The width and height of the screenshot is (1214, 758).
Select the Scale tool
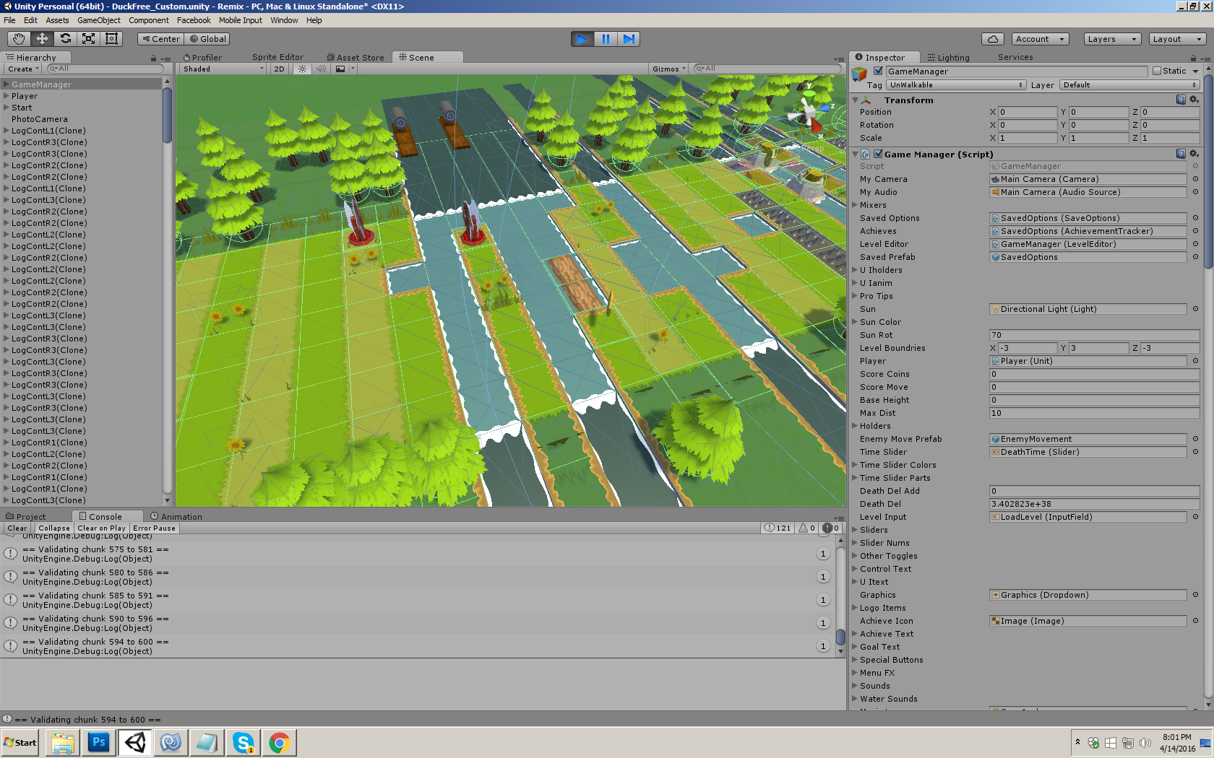[88, 39]
